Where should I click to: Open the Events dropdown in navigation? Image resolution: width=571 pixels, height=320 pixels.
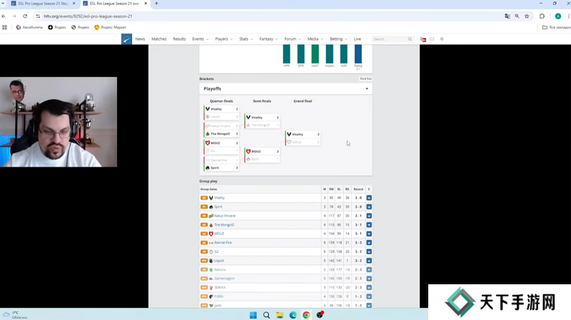[199, 39]
